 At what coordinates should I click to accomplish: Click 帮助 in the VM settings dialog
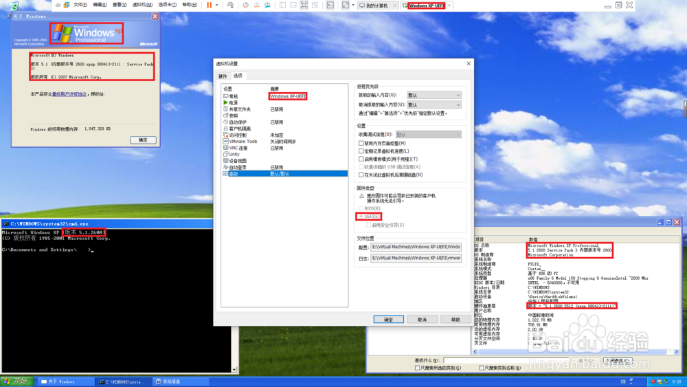click(455, 320)
